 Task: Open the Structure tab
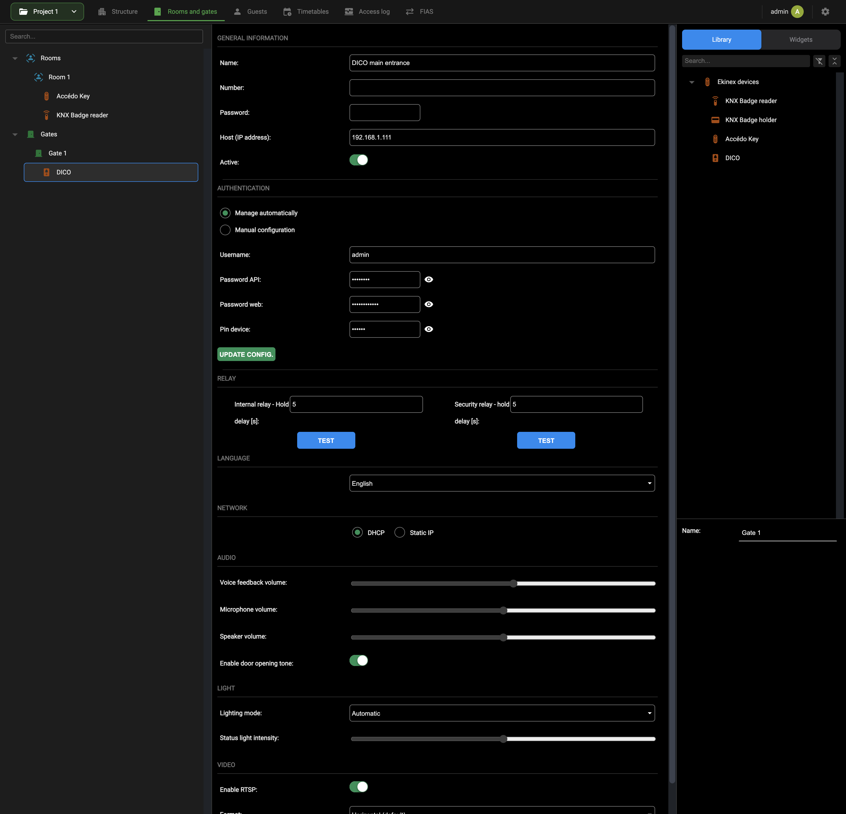coord(118,12)
